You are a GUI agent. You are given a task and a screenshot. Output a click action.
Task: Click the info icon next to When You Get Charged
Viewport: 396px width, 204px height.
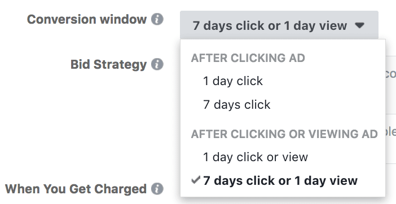pyautogui.click(x=157, y=189)
